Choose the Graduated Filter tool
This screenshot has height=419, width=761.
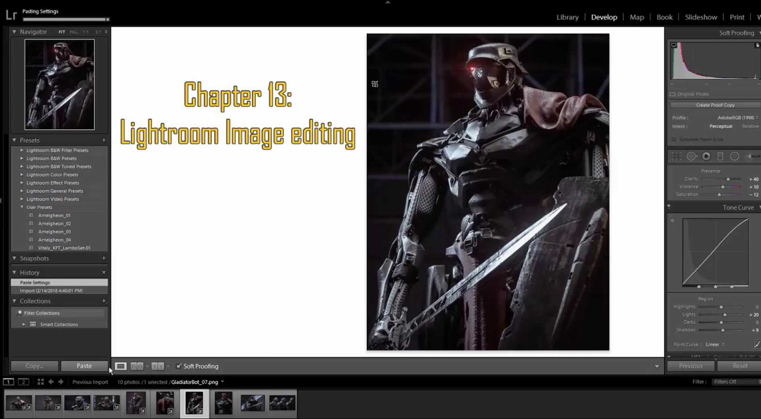720,156
